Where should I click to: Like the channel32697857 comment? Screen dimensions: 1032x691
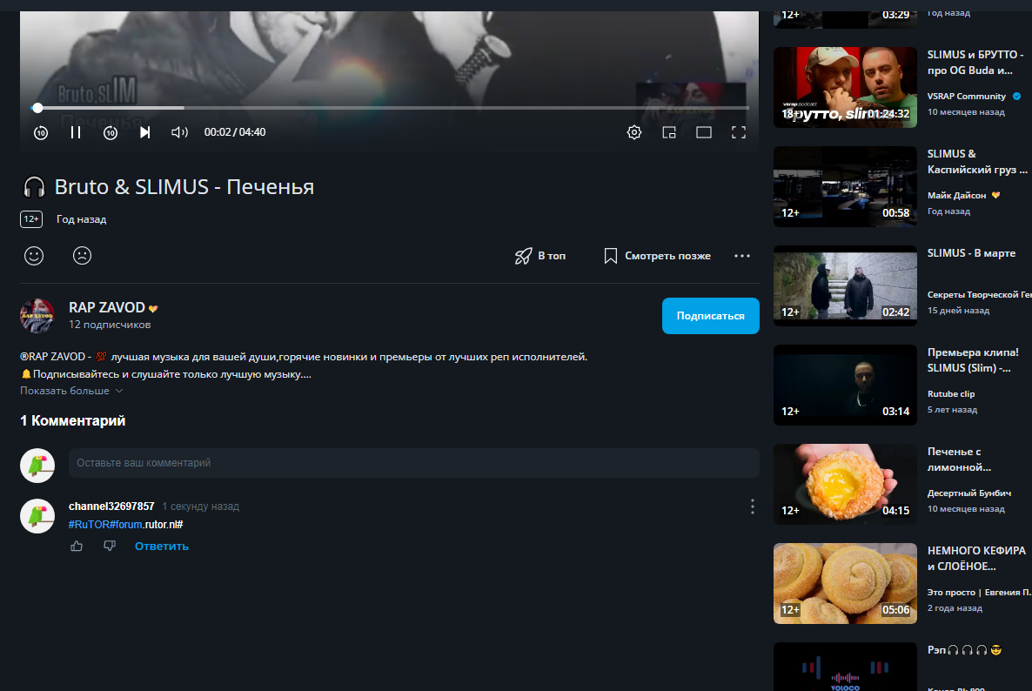click(x=77, y=546)
